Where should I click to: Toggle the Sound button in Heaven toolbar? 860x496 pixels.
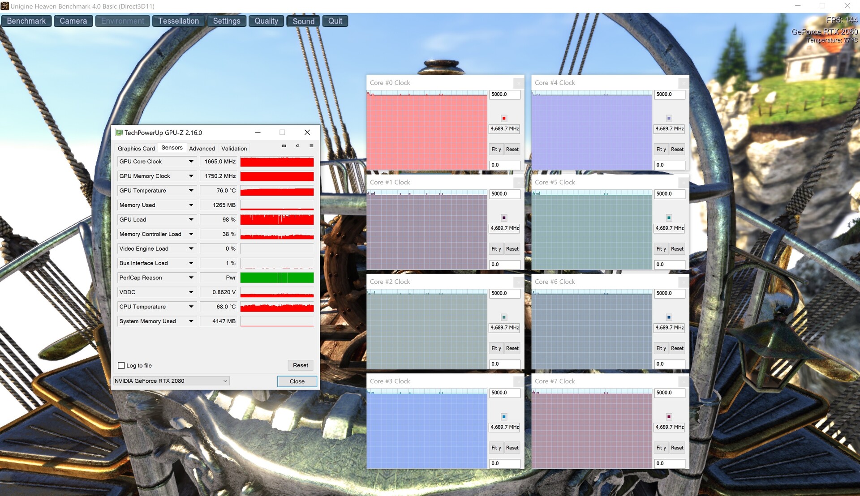303,21
